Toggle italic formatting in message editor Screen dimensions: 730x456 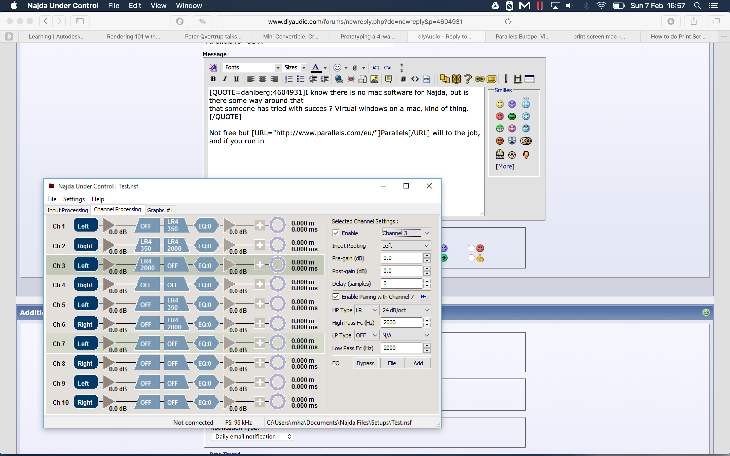coord(225,79)
